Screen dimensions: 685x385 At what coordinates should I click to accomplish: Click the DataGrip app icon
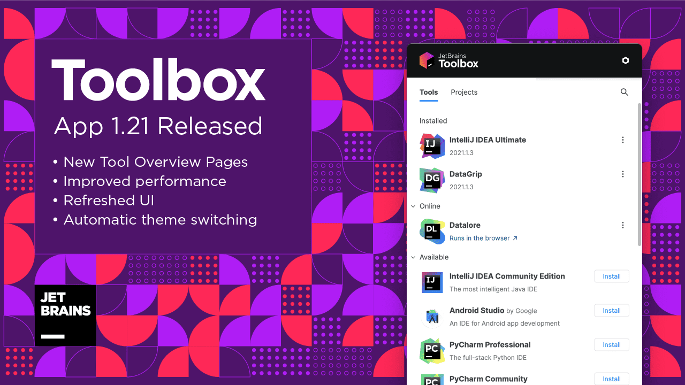pyautogui.click(x=432, y=180)
